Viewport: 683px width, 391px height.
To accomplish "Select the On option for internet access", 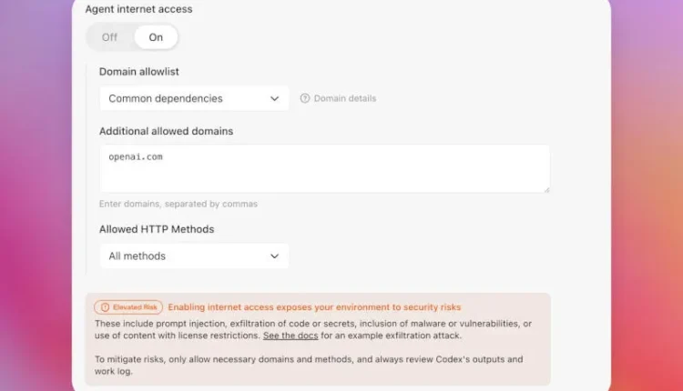I will [156, 37].
